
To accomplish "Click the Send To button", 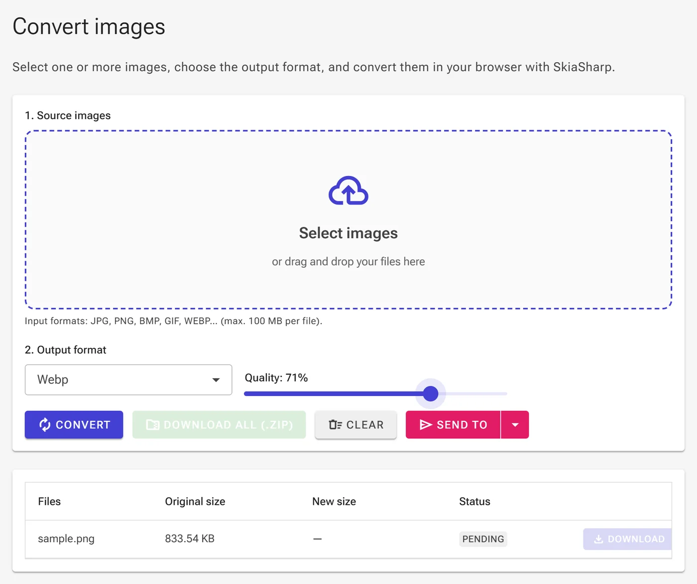I will pos(453,425).
